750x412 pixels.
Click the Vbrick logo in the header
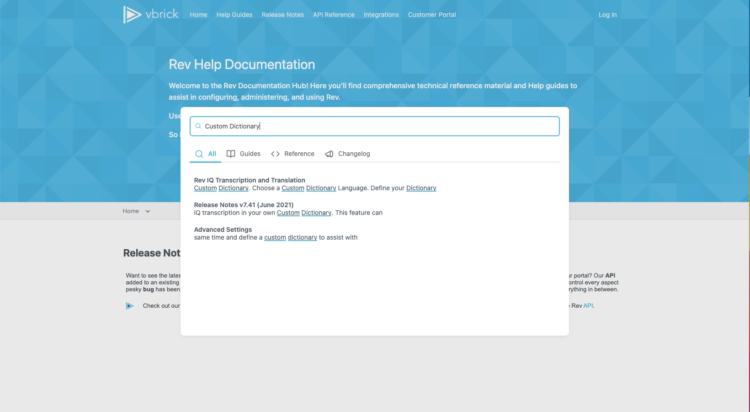(x=151, y=14)
